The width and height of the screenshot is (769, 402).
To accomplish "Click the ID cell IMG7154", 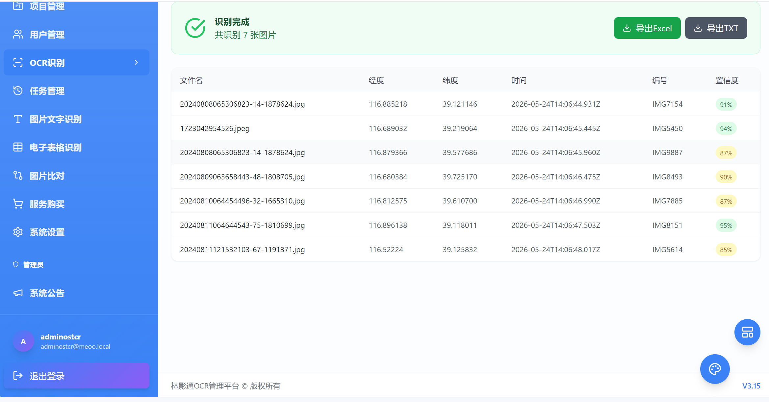I will 667,104.
